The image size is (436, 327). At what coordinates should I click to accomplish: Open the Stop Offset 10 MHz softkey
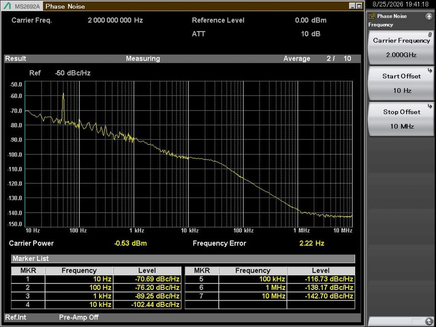coord(400,119)
